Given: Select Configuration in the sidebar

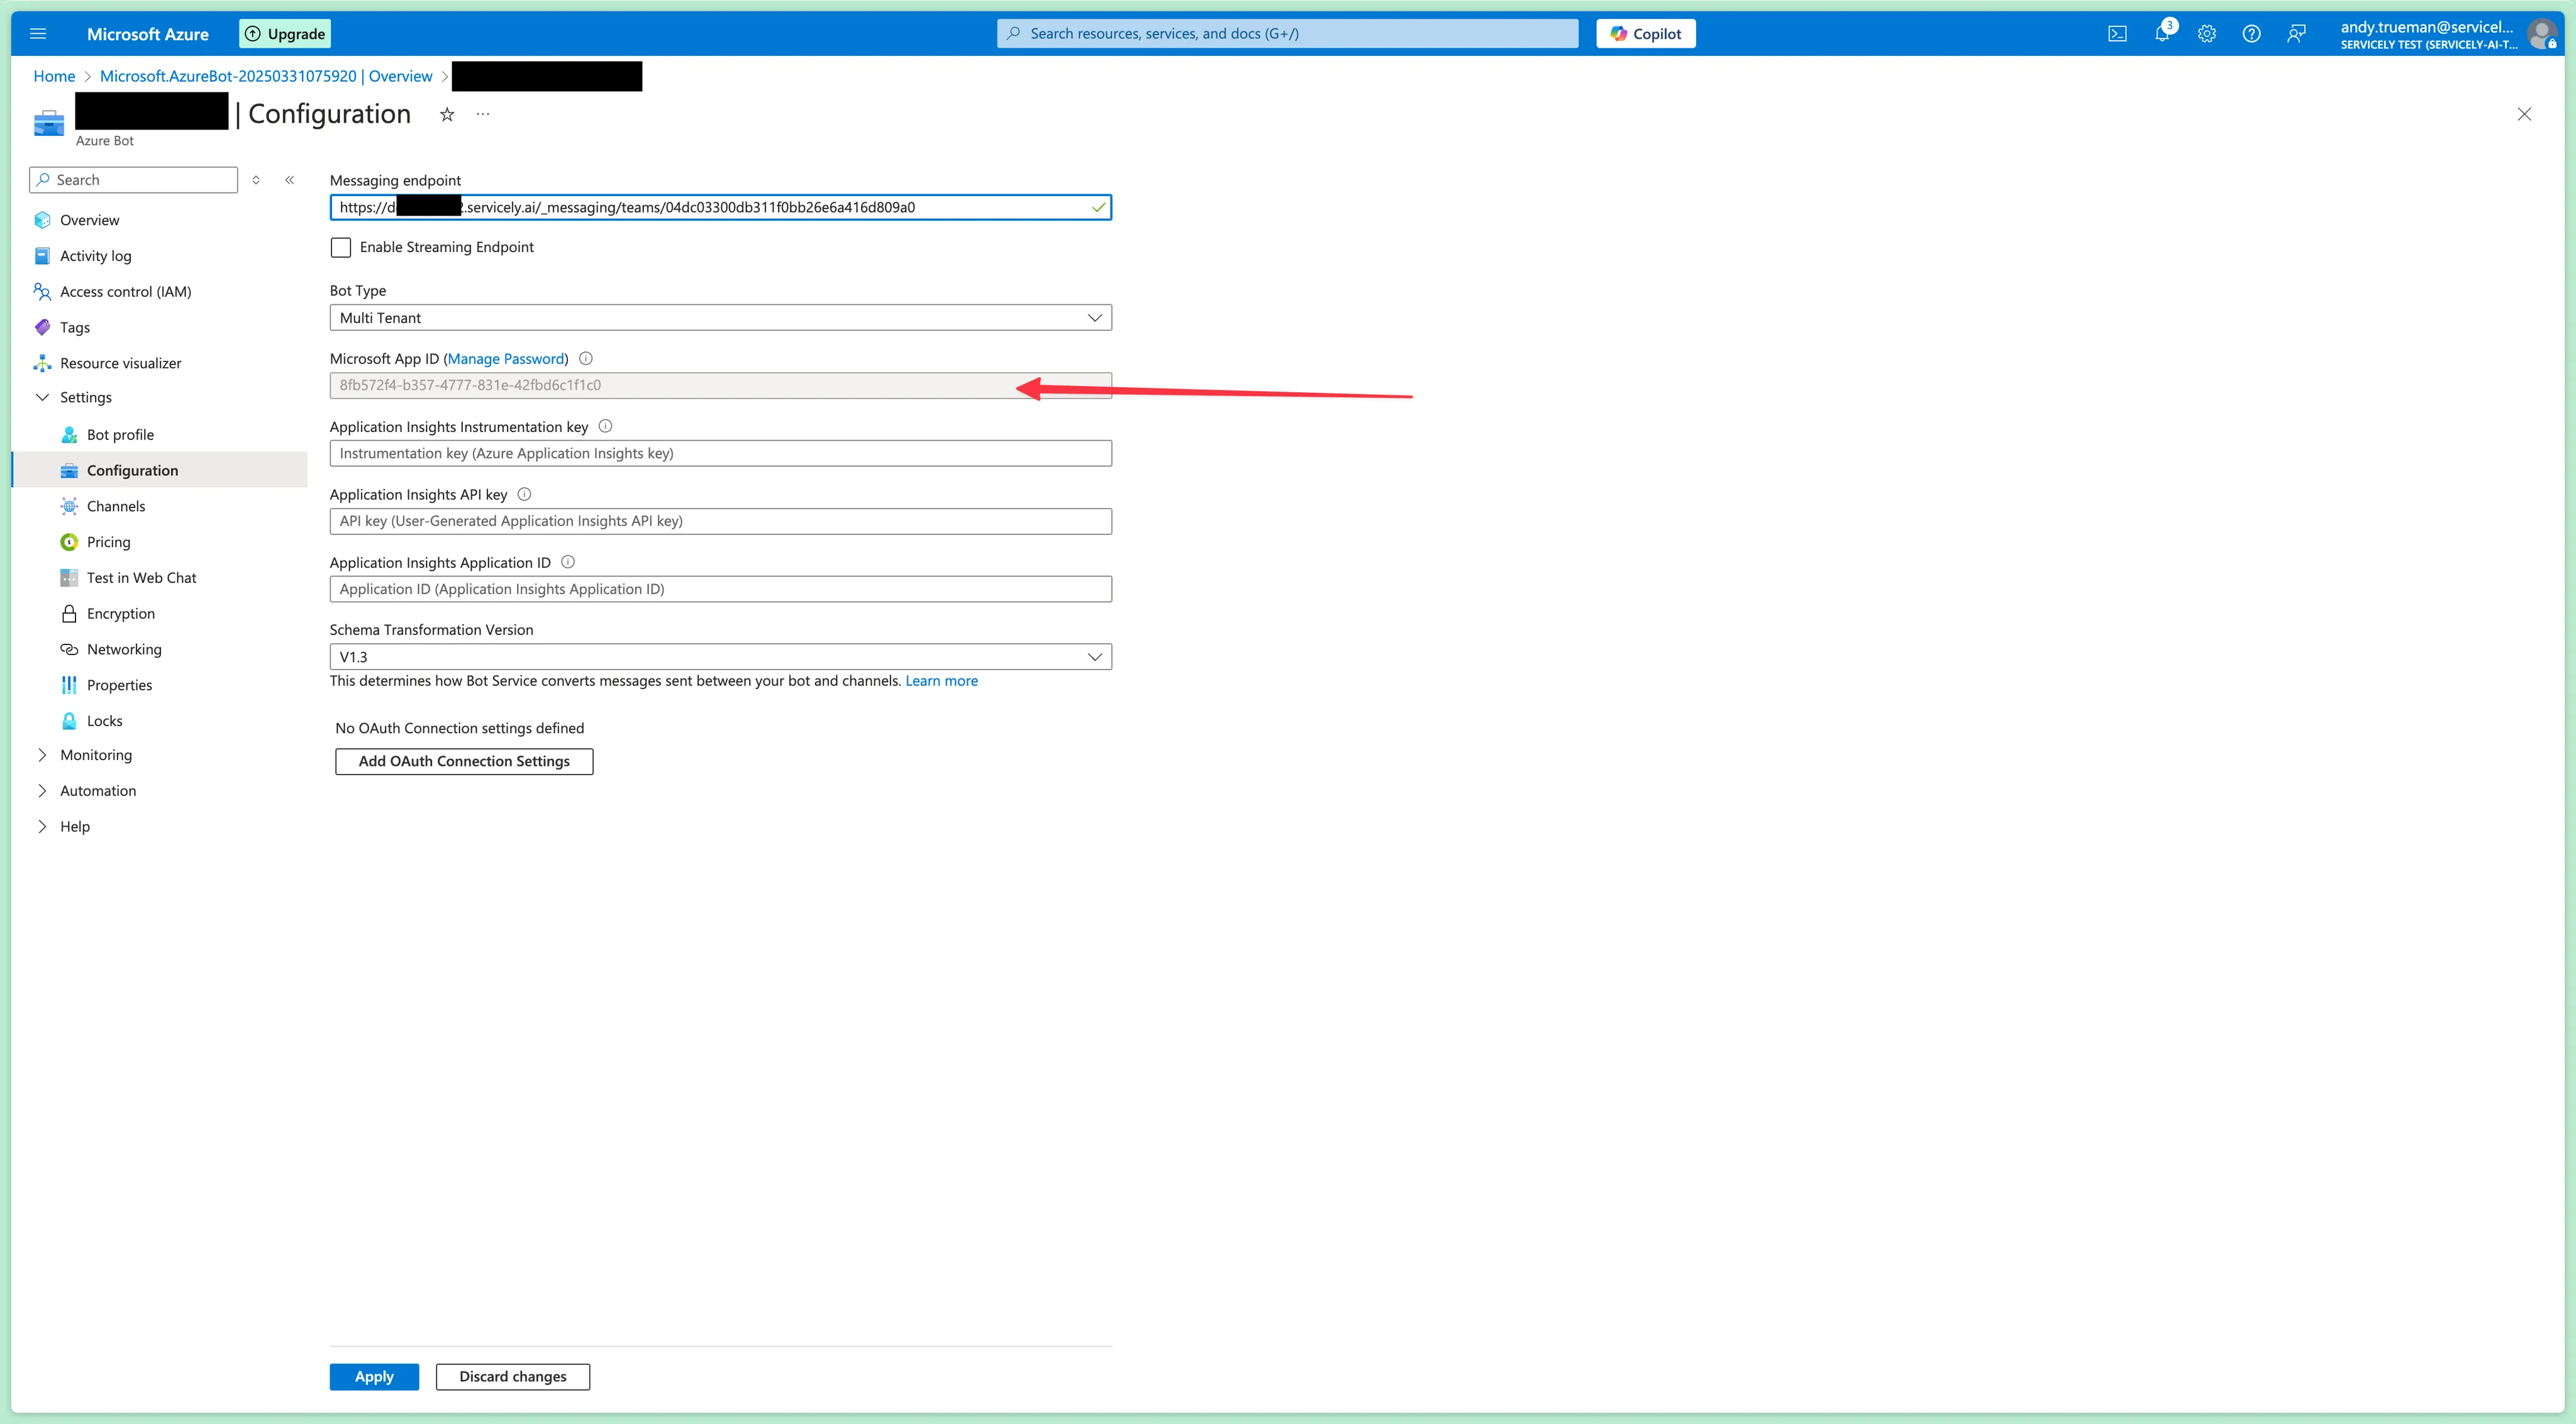Looking at the screenshot, I should coord(160,470).
